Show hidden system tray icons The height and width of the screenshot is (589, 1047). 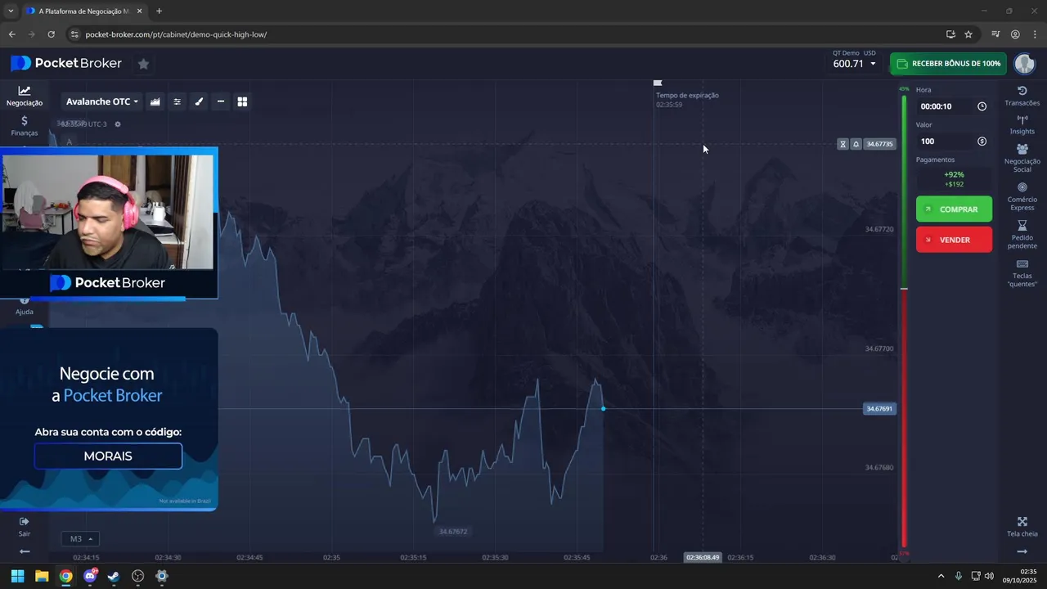[941, 576]
